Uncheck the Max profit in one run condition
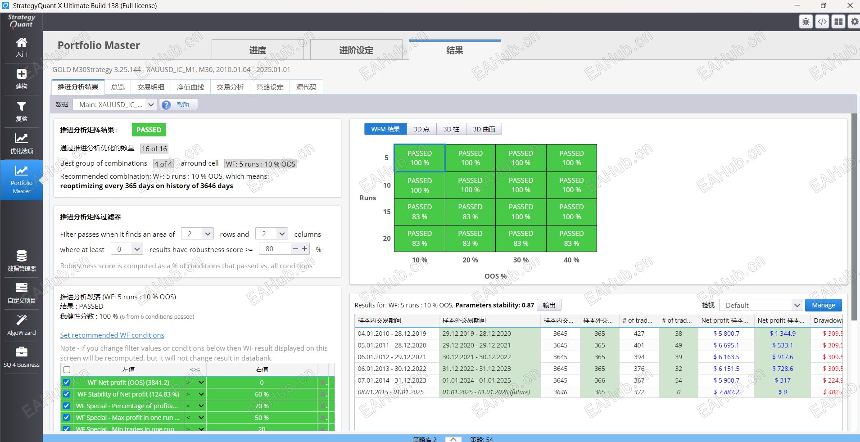 67,418
